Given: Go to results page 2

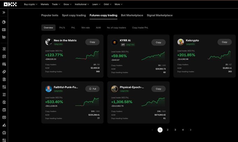Looking at the screenshot, I should tap(168, 130).
